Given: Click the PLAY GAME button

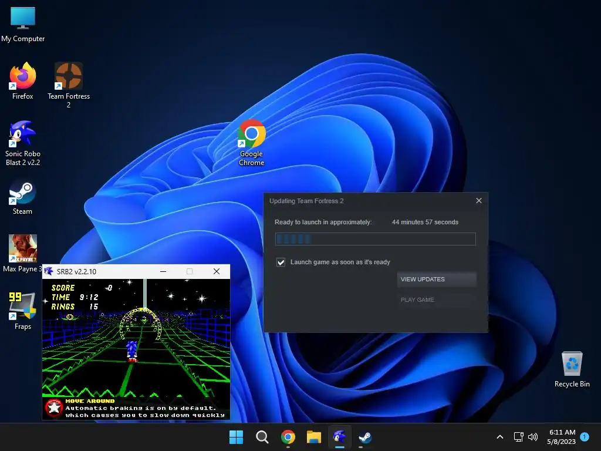Looking at the screenshot, I should tap(437, 299).
